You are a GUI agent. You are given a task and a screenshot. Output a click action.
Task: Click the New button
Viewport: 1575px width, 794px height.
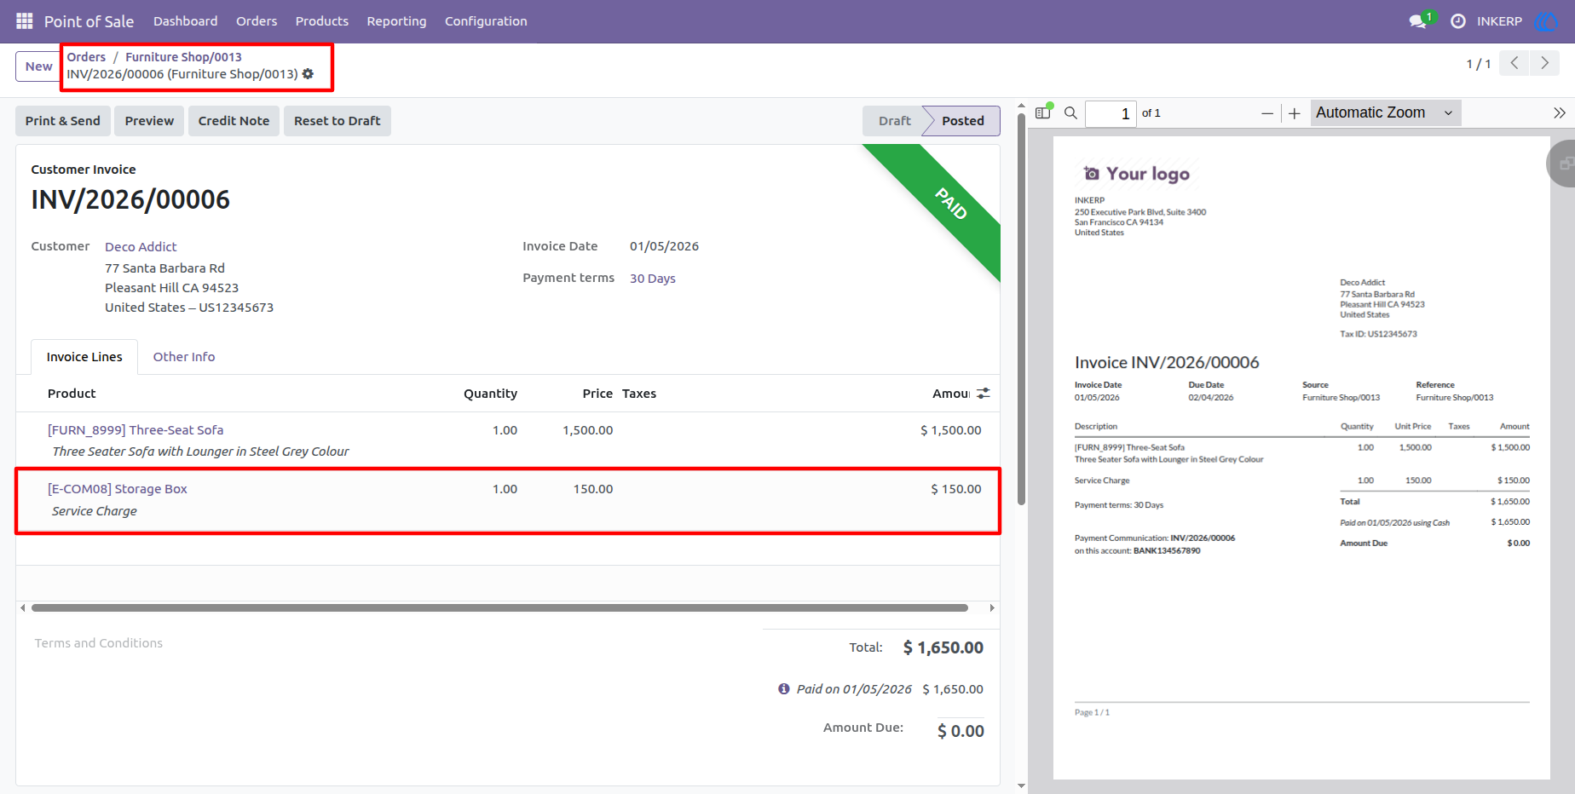(38, 66)
